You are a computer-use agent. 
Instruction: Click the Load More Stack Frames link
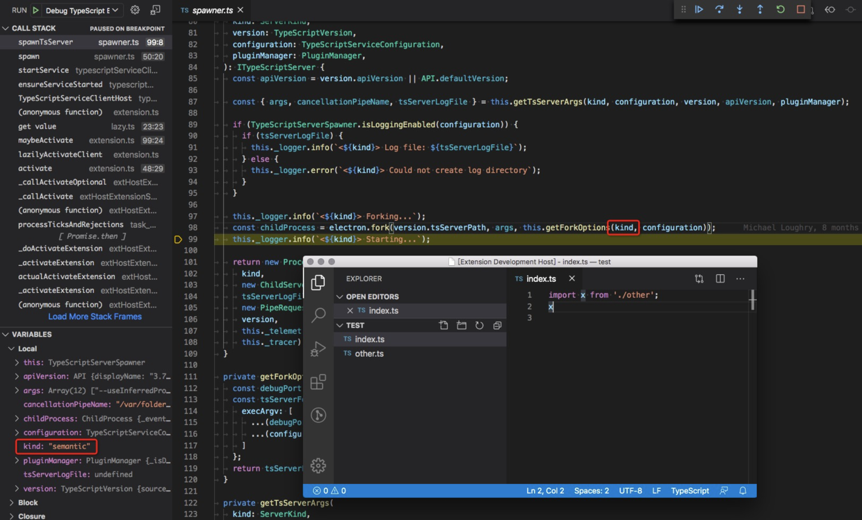pos(95,317)
